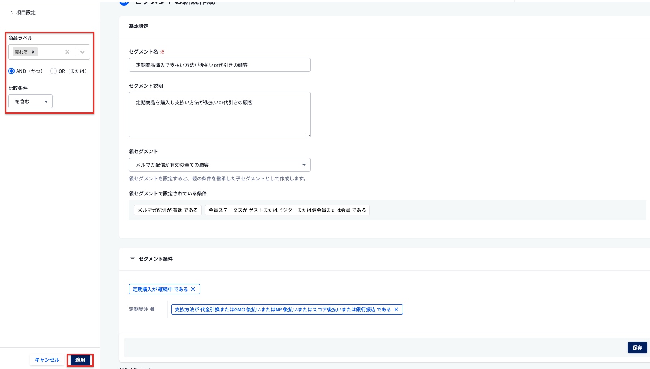Click the help icon next to 定期受注

pos(152,309)
